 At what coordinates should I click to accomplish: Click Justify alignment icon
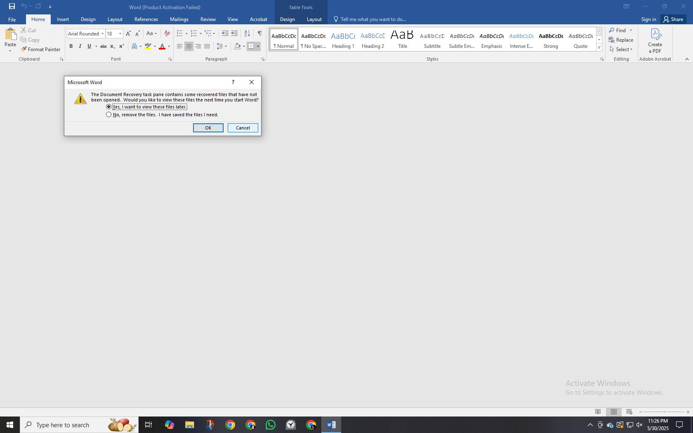pos(207,46)
